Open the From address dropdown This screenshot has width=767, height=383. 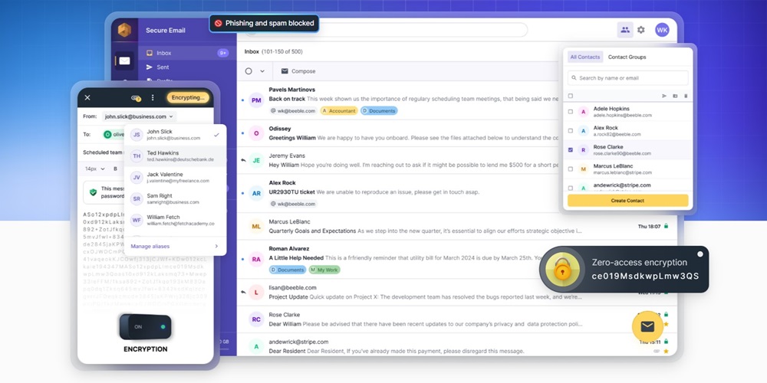[x=139, y=116]
